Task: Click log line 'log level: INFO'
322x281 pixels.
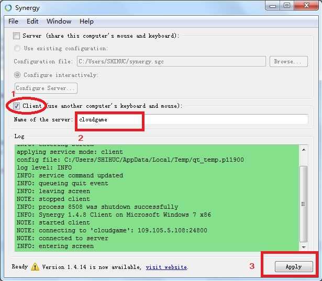Action: click(x=44, y=167)
